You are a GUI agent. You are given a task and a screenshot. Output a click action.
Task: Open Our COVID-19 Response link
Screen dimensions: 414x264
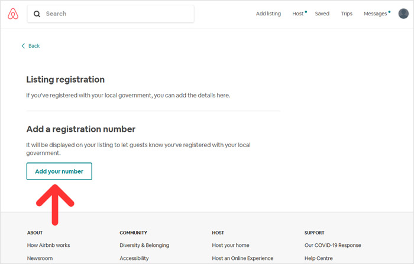coord(332,245)
